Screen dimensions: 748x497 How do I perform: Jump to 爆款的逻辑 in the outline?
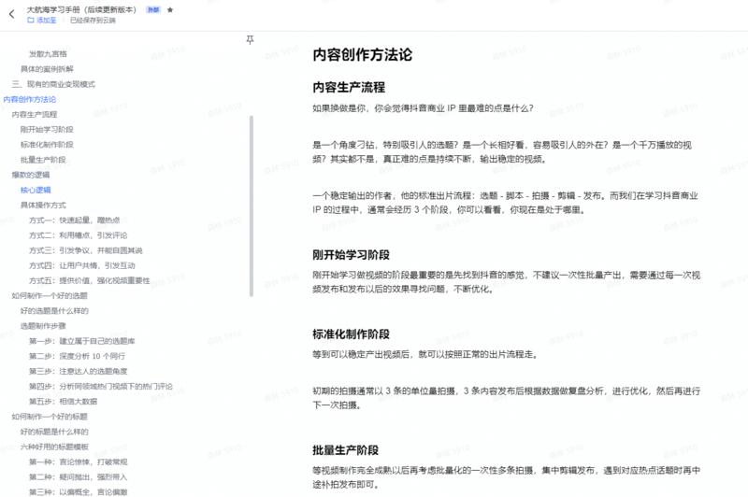pyautogui.click(x=31, y=175)
